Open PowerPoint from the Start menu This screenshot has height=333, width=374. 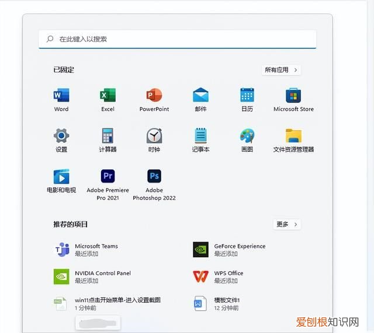tap(154, 95)
